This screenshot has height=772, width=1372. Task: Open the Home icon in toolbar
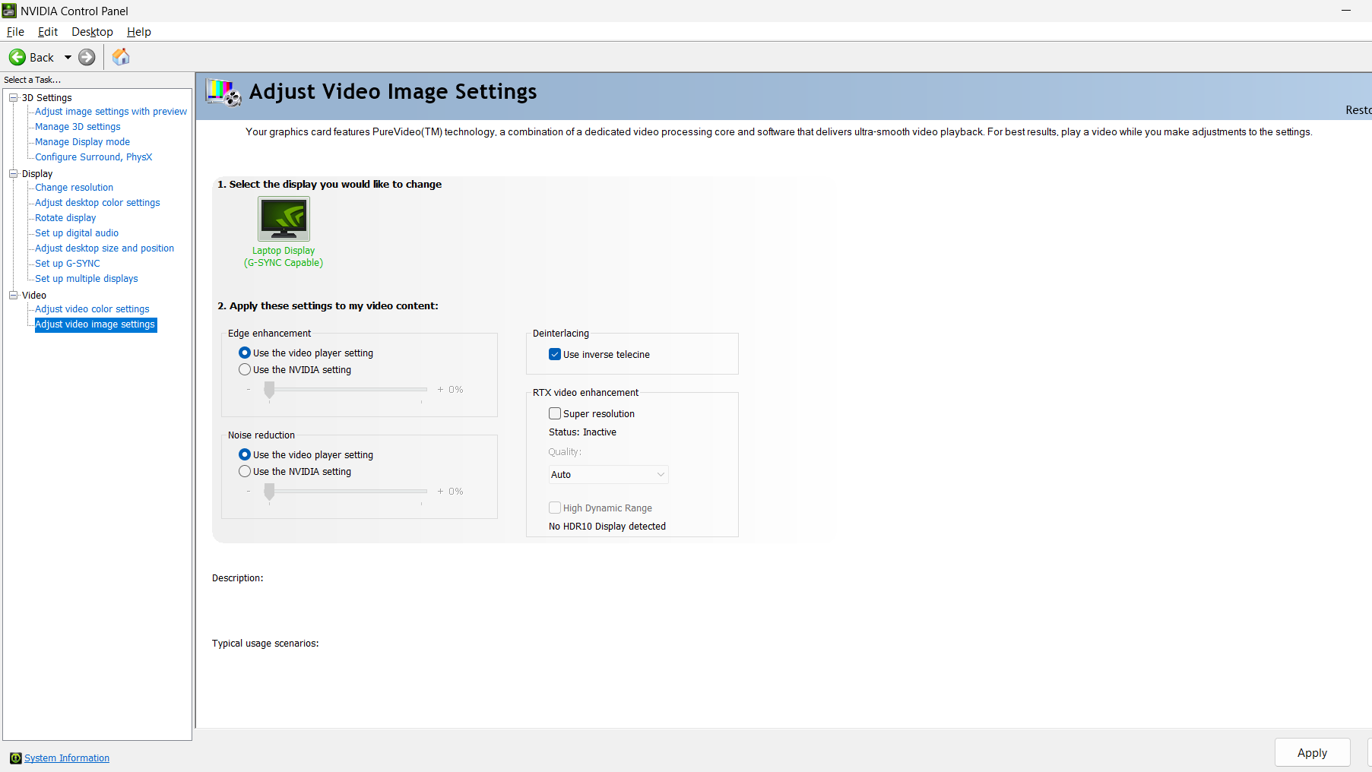[x=121, y=57]
